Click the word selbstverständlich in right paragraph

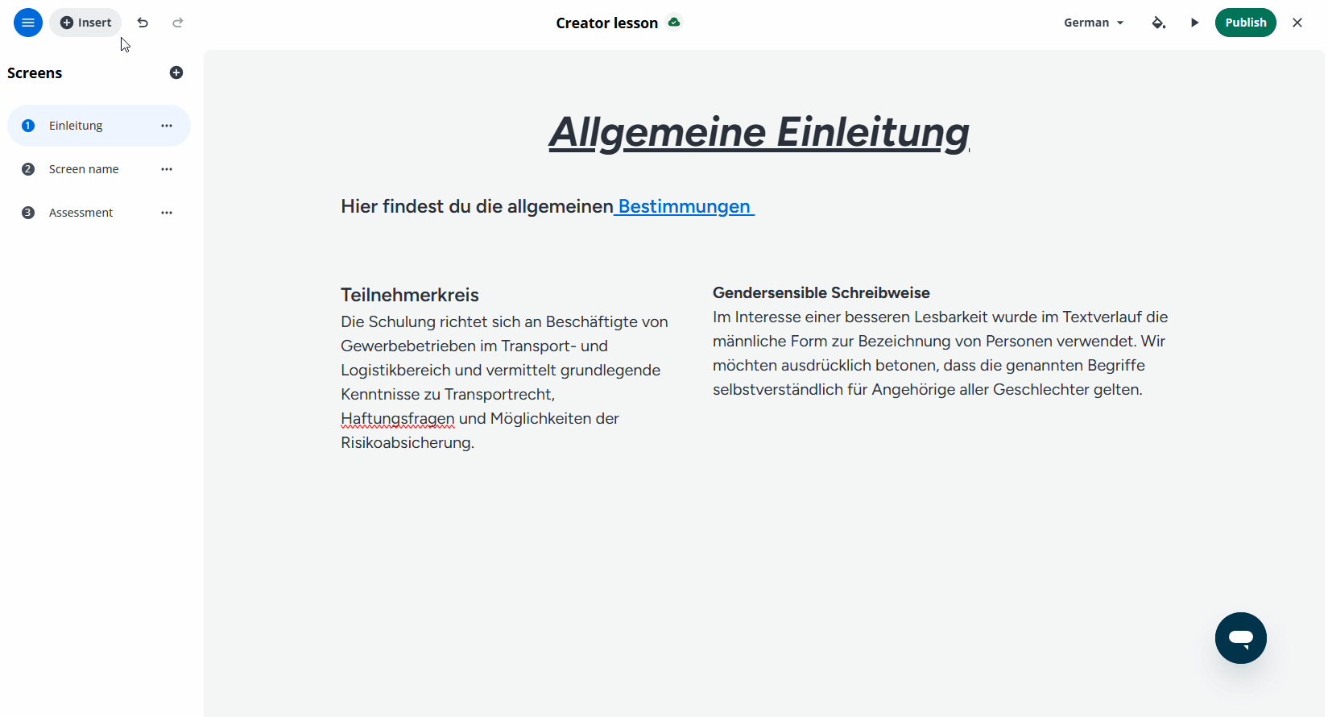pos(778,389)
